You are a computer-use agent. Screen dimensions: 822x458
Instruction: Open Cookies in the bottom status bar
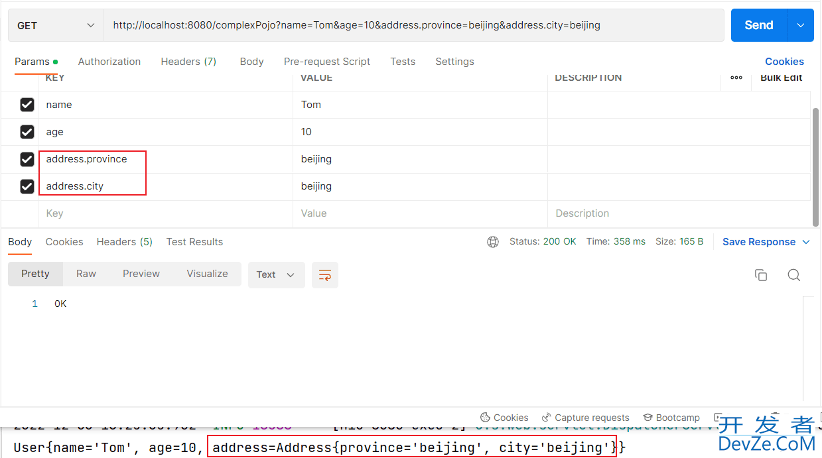504,418
